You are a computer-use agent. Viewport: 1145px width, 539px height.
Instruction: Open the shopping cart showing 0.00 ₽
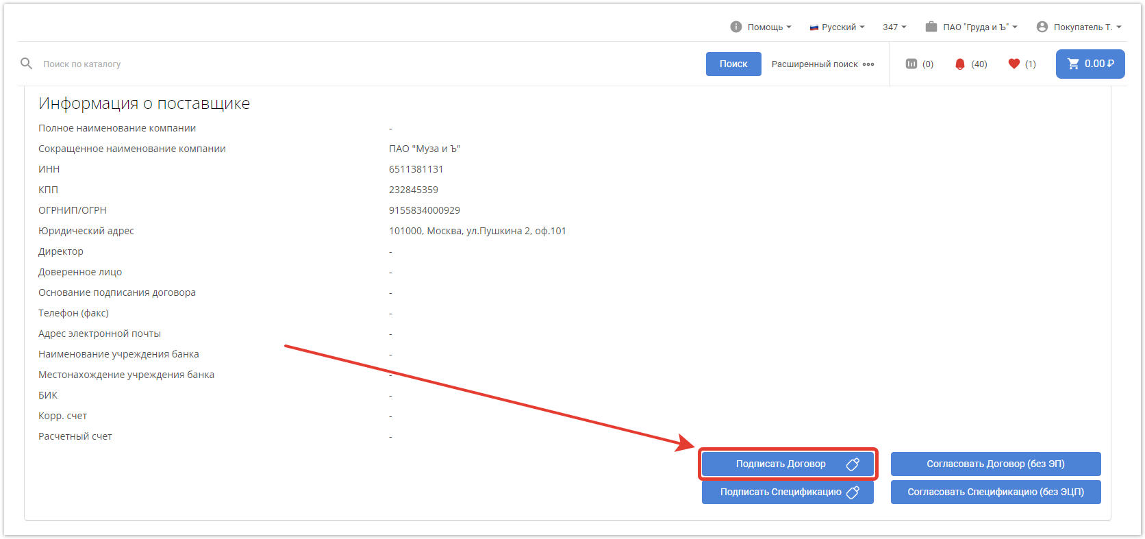[x=1090, y=64]
